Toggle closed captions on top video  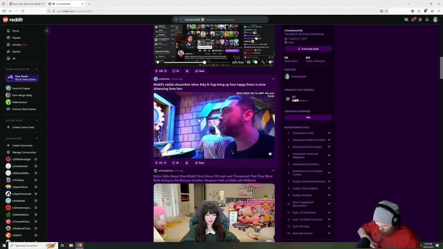(x=248, y=62)
